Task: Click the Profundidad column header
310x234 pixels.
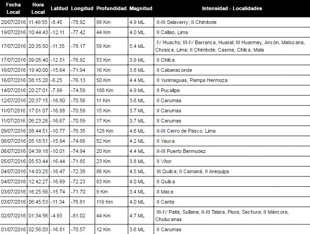Action: point(111,9)
